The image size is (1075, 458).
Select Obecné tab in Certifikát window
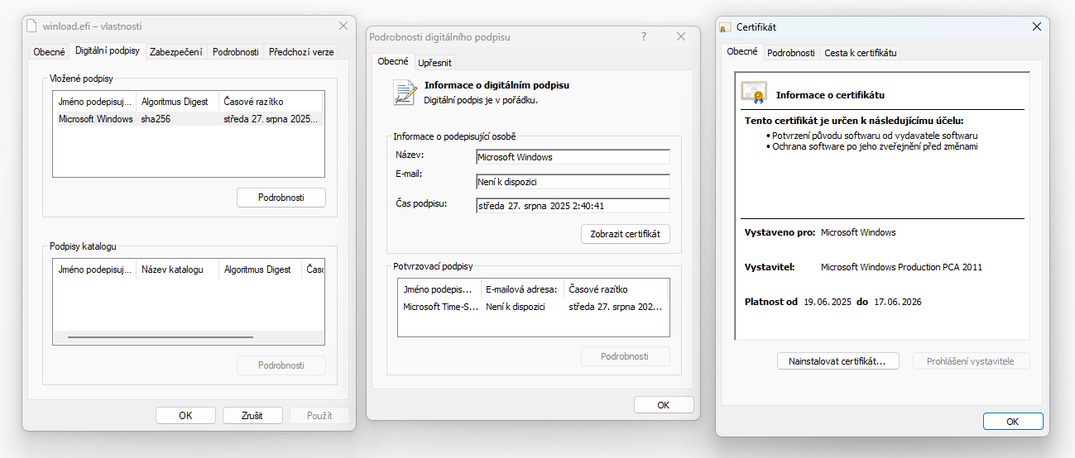741,51
